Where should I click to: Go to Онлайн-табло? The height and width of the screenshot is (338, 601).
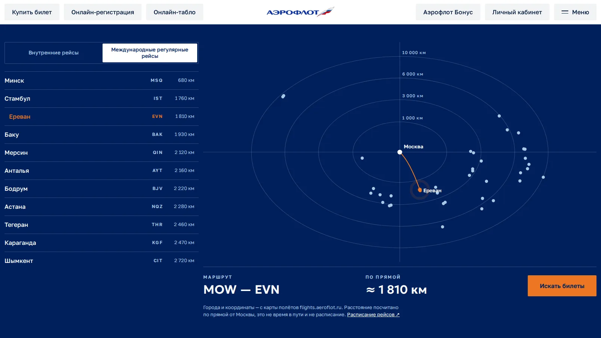[x=175, y=12]
